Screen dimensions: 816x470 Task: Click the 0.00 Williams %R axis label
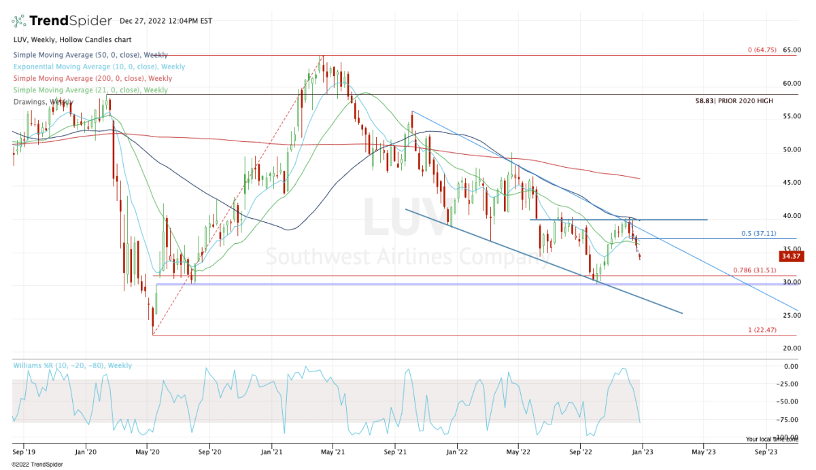pos(791,367)
